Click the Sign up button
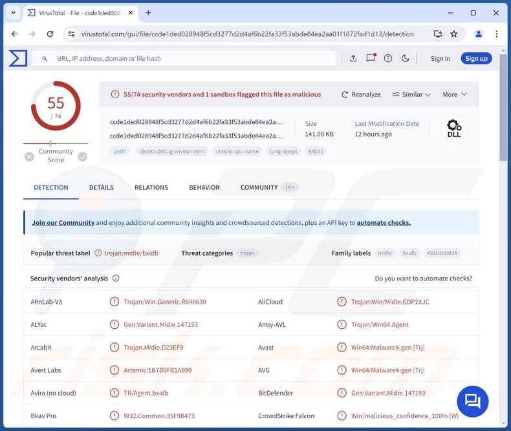511x431 pixels. click(x=476, y=59)
